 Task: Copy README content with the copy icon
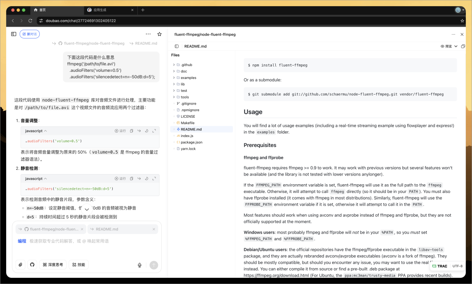pyautogui.click(x=463, y=46)
